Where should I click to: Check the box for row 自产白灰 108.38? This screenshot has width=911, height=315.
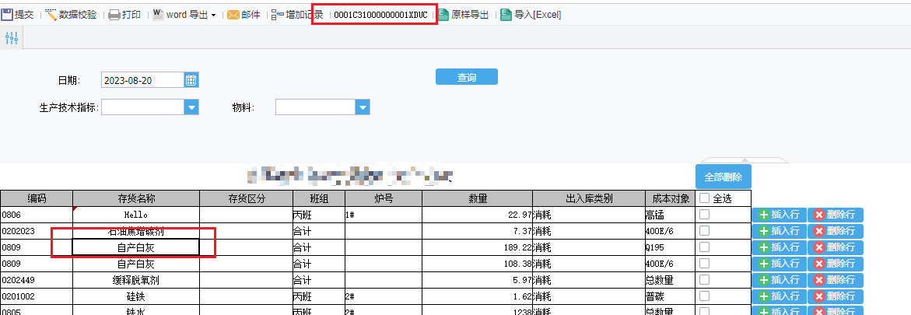click(x=705, y=263)
